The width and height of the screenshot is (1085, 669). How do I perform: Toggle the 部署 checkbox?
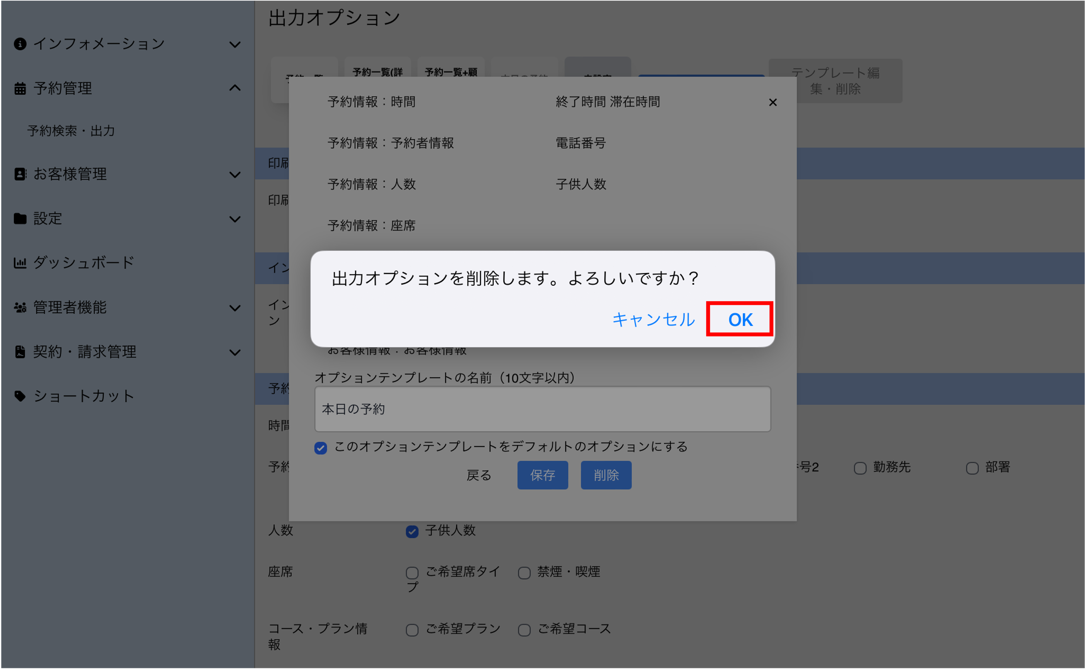pos(972,468)
